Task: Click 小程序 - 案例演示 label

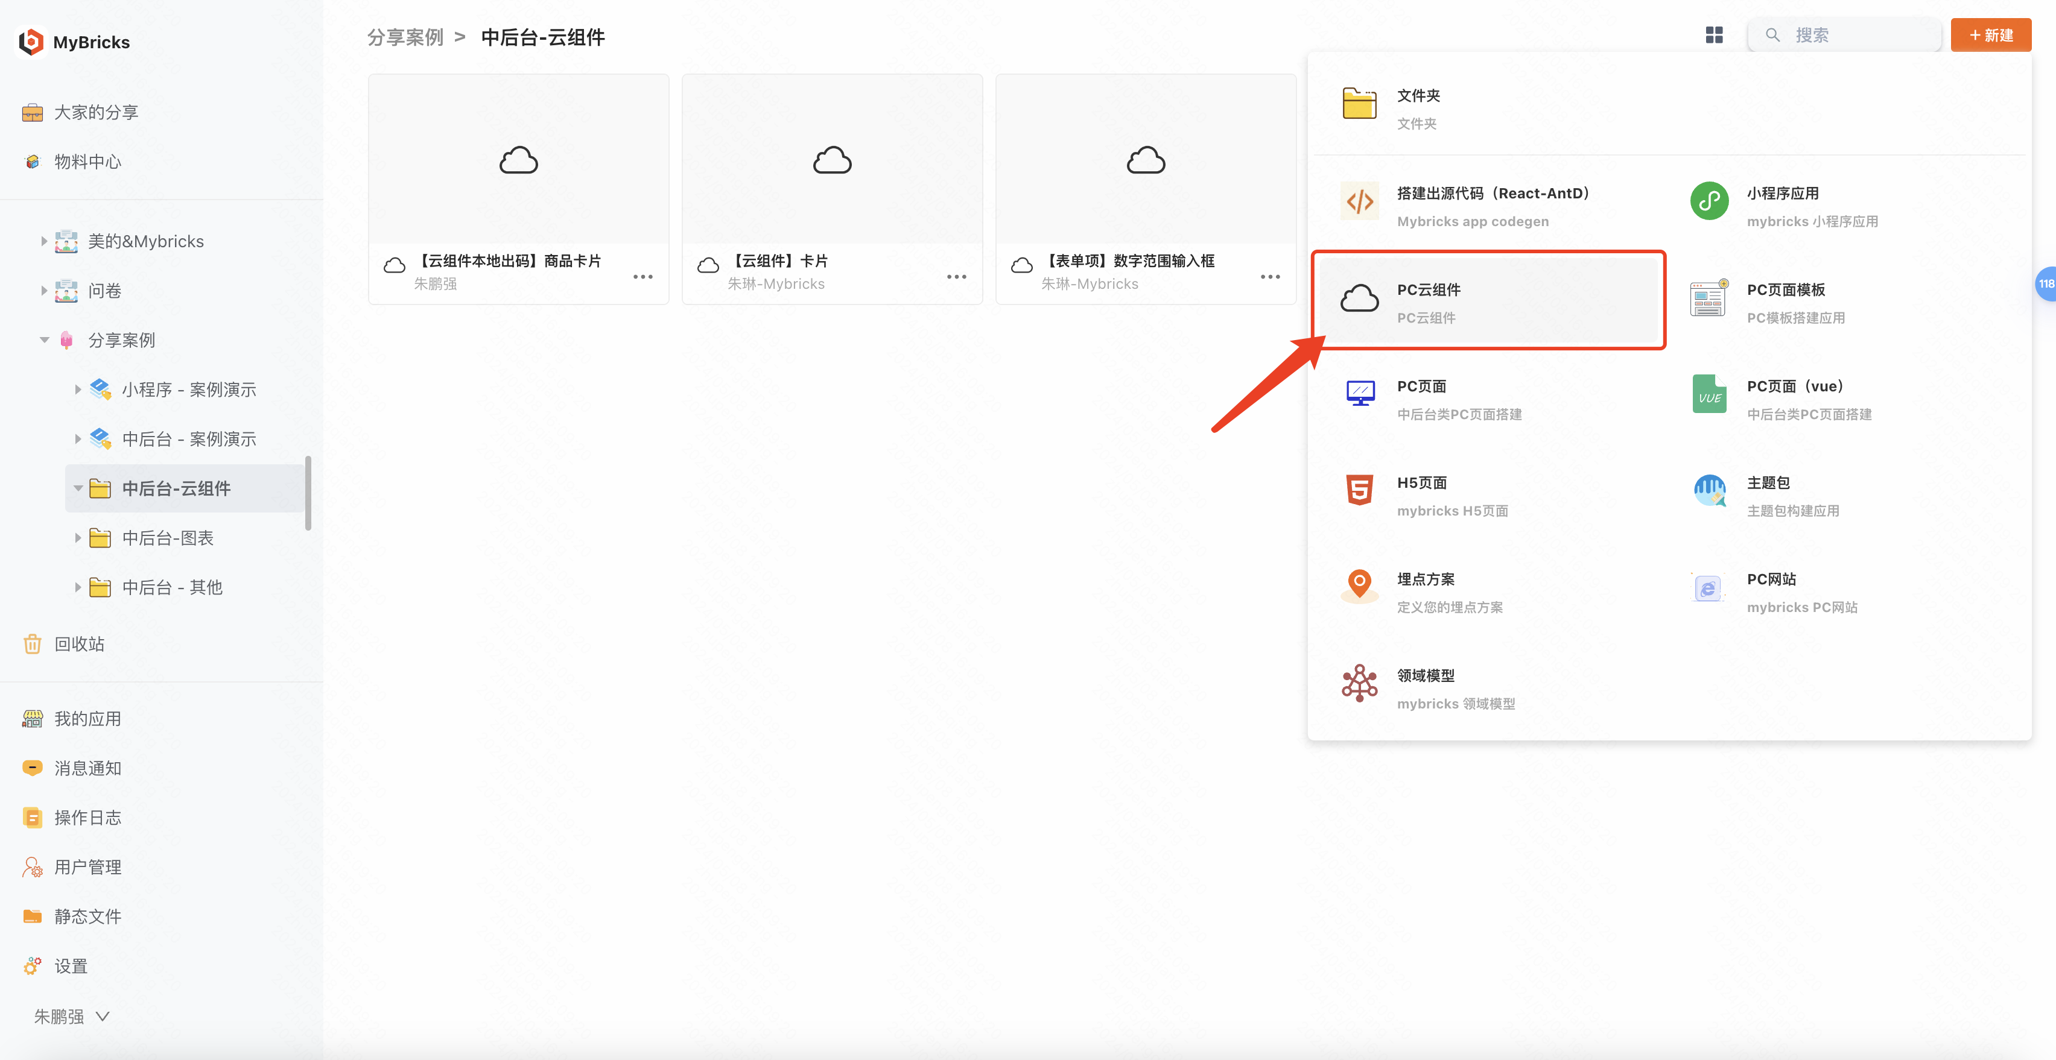Action: pos(189,390)
